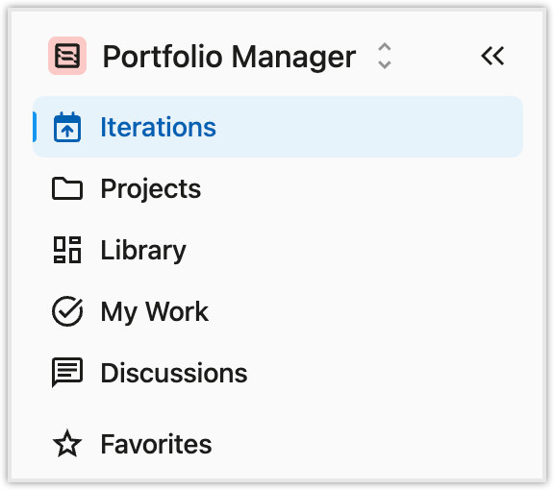Open the Iterations section
This screenshot has width=554, height=490.
click(x=278, y=127)
